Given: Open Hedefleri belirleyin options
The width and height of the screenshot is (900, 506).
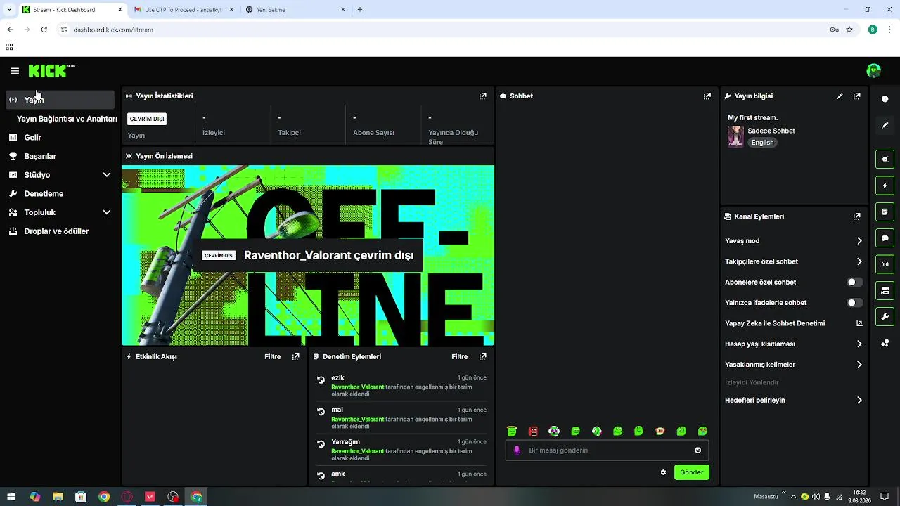Looking at the screenshot, I should [x=794, y=401].
